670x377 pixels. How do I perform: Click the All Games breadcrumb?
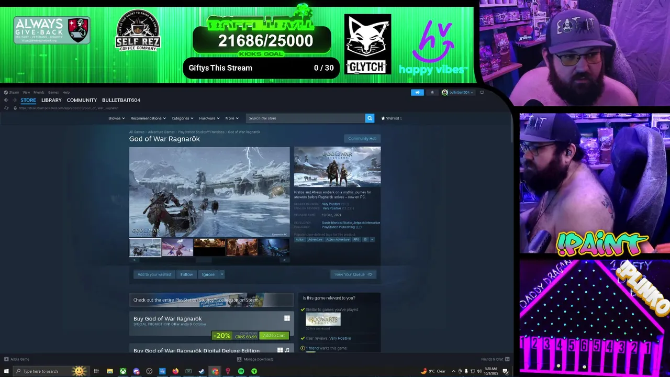pos(137,132)
